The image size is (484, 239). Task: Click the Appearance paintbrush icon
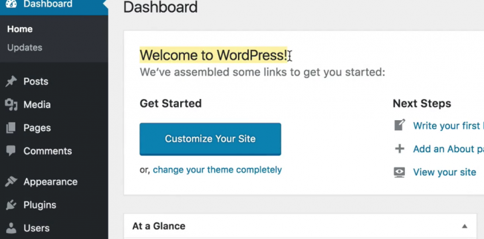pyautogui.click(x=11, y=182)
